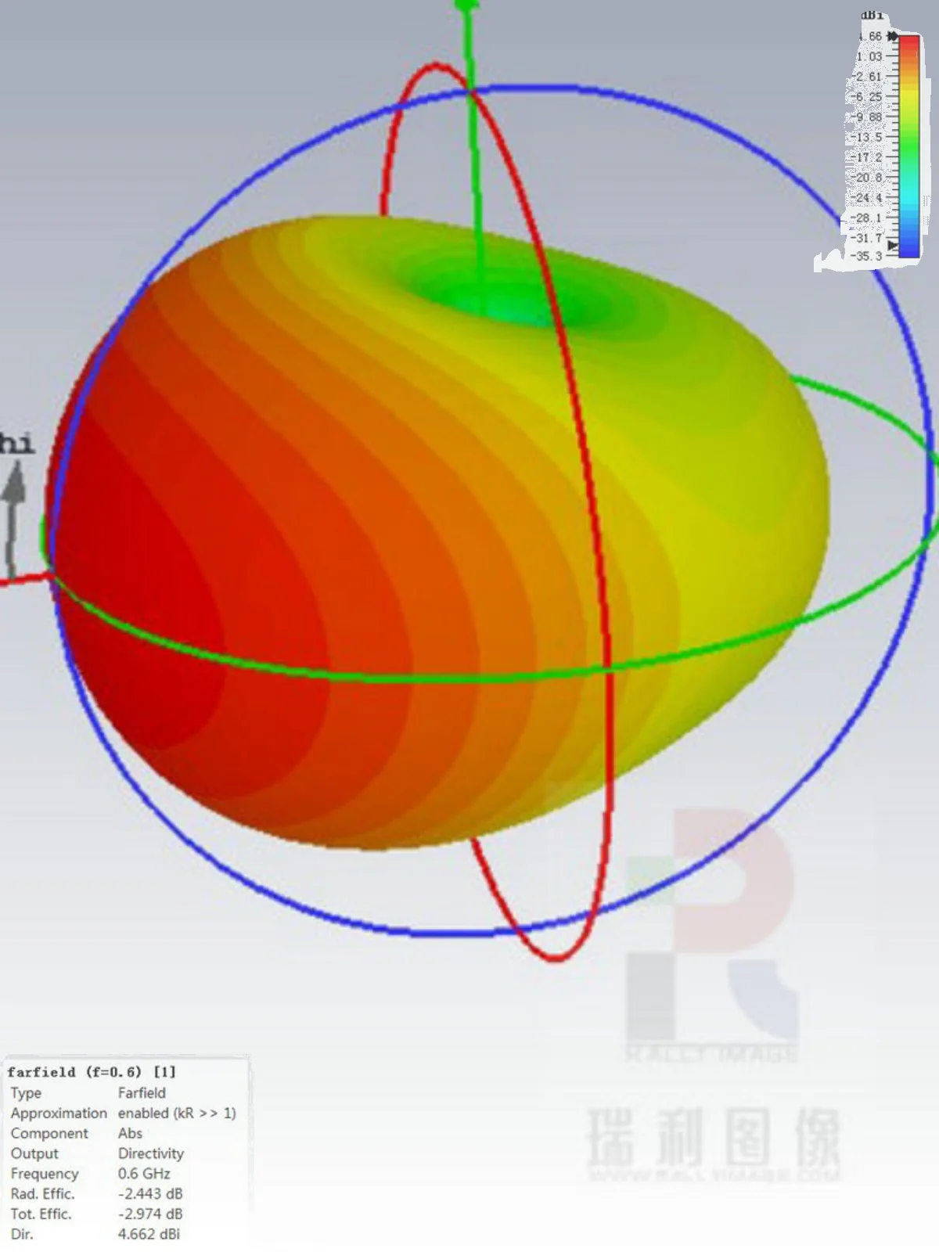Click the 0.6 GHz frequency value
Screen dimensions: 939x1252
pos(144,1174)
